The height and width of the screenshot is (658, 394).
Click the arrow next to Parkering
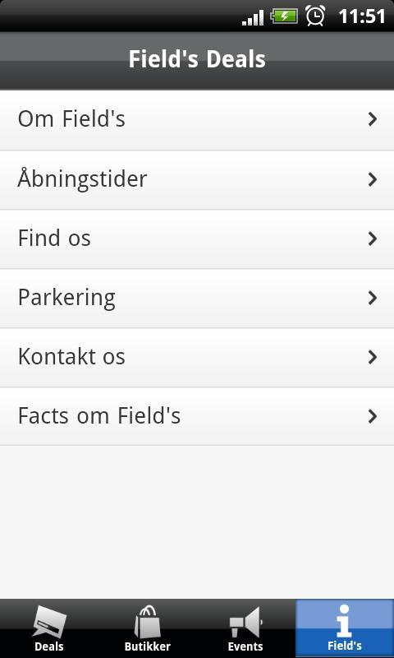372,298
